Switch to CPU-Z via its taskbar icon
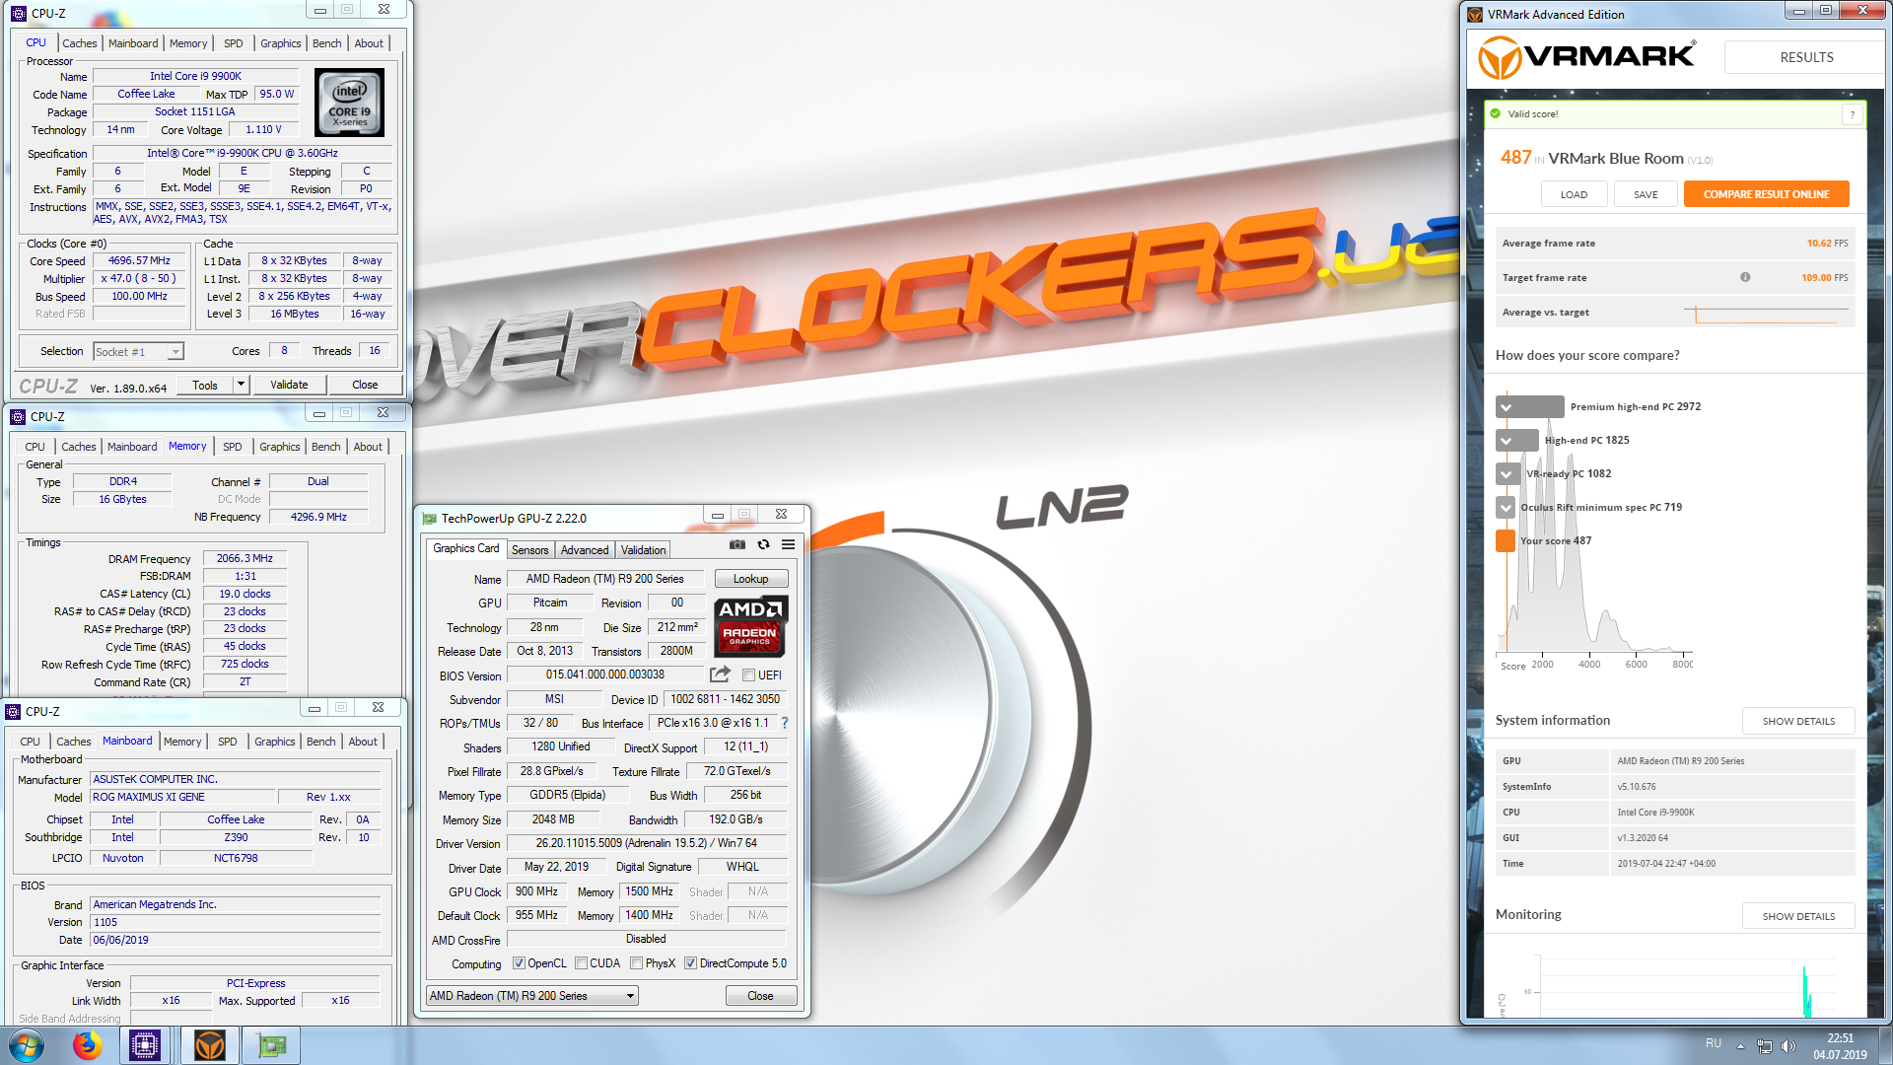 [x=145, y=1045]
